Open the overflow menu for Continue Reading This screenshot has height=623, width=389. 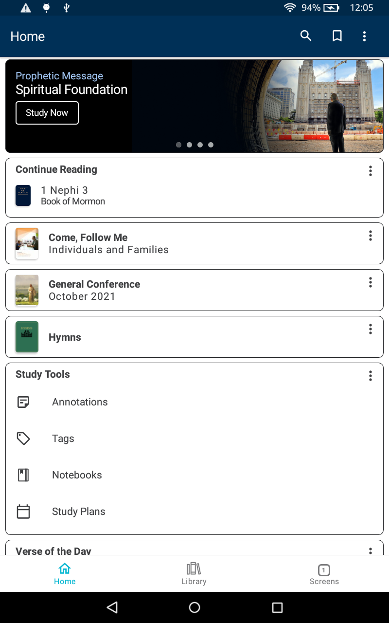[370, 171]
